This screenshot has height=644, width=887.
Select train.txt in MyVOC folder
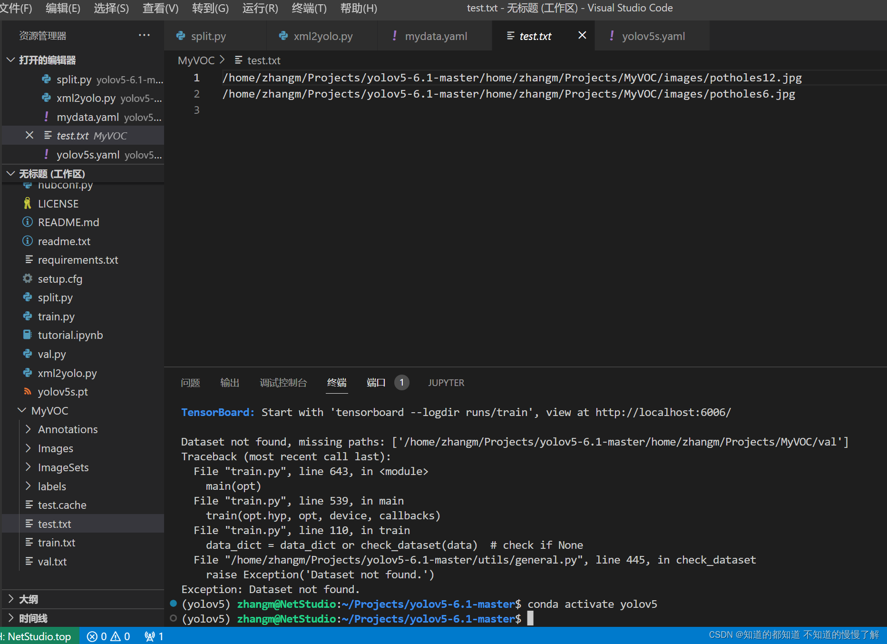(x=83, y=542)
